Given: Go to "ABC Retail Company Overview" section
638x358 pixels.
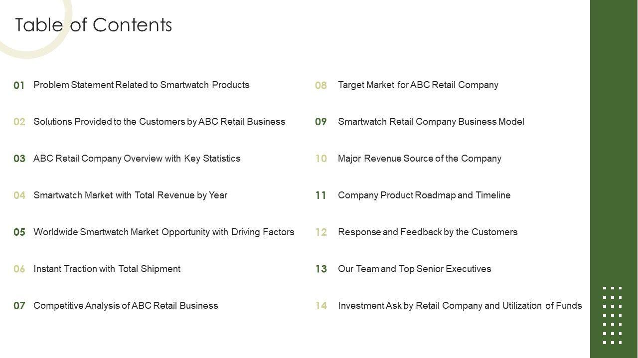Looking at the screenshot, I should pyautogui.click(x=137, y=159).
